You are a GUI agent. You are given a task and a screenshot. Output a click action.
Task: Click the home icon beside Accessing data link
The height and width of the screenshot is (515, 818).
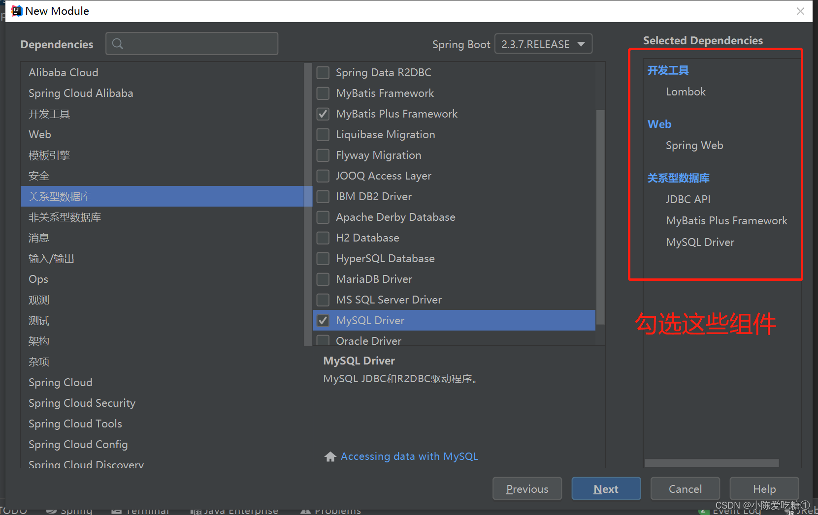click(330, 456)
